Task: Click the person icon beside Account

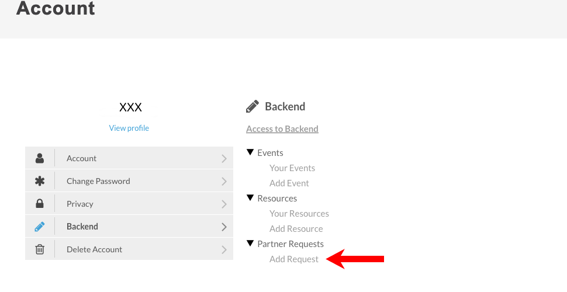Action: click(40, 158)
